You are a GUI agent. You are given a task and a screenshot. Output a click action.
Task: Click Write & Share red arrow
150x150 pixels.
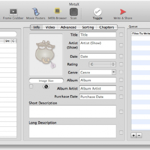tap(123, 12)
